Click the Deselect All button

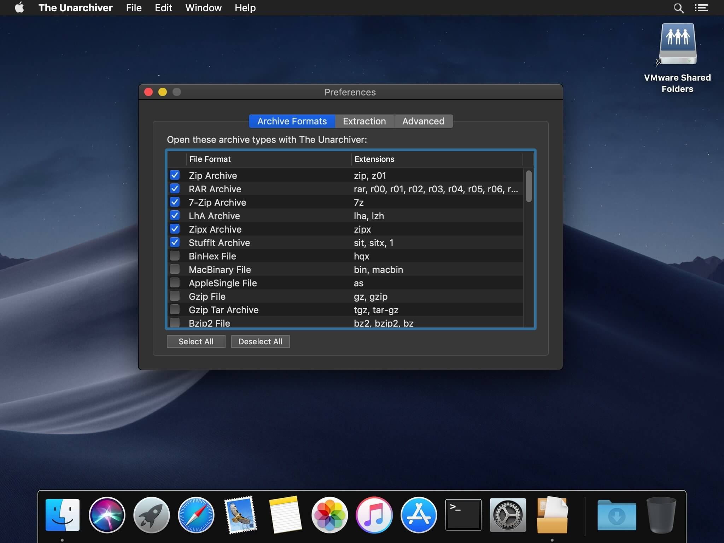tap(261, 341)
